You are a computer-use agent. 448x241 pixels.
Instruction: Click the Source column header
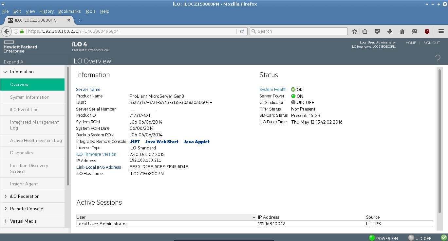pos(373,217)
